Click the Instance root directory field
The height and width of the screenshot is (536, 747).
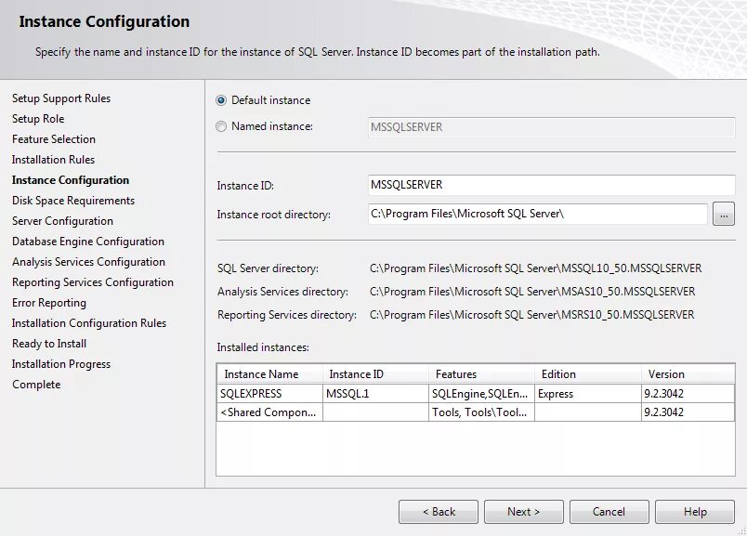[537, 214]
